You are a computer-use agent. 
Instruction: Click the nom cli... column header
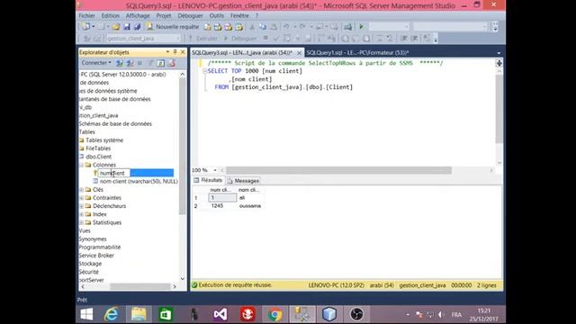click(x=249, y=190)
